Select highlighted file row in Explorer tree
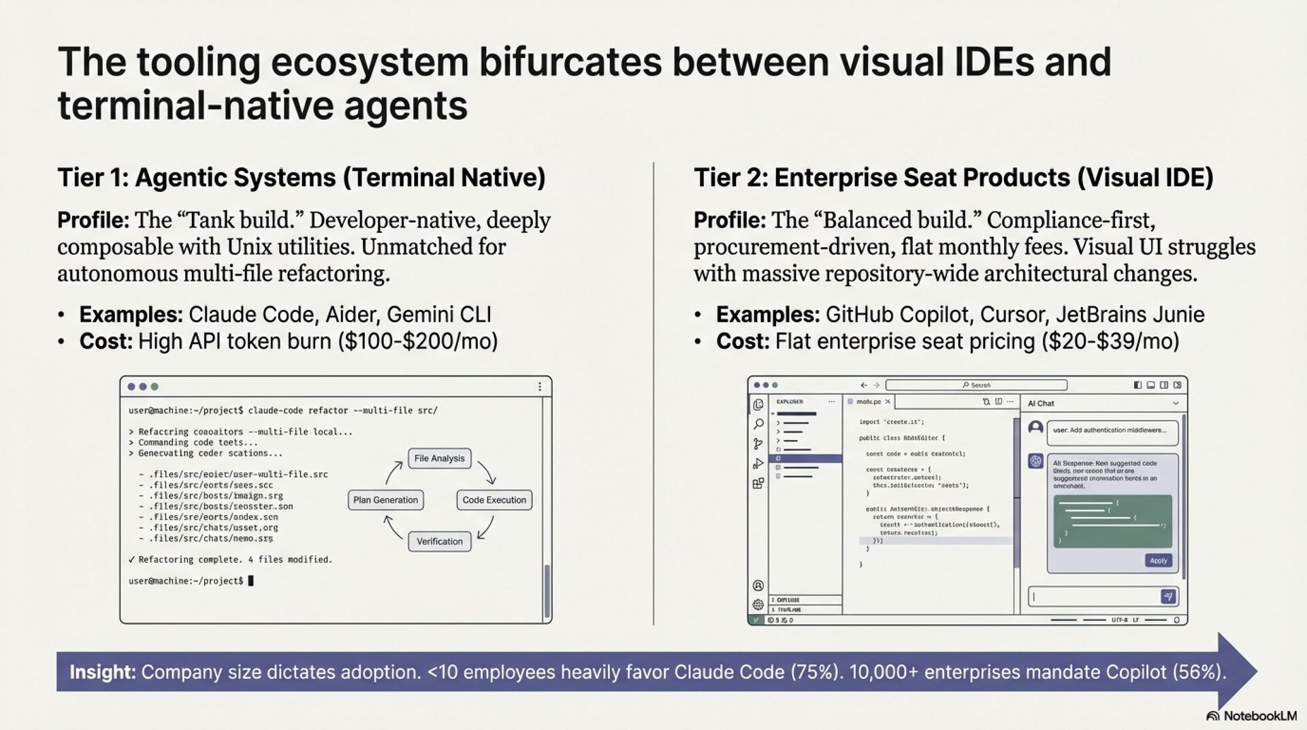Screen dimensions: 1307x730 [x=805, y=458]
